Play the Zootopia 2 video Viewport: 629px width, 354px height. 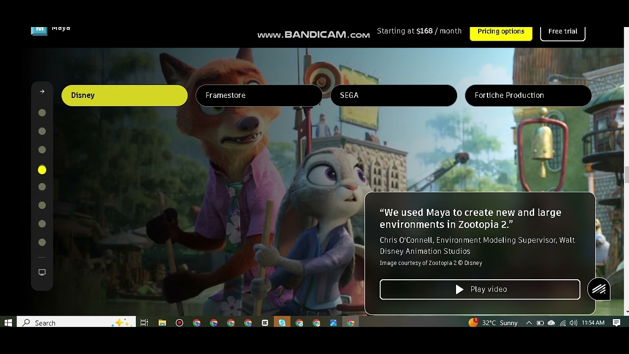point(480,290)
